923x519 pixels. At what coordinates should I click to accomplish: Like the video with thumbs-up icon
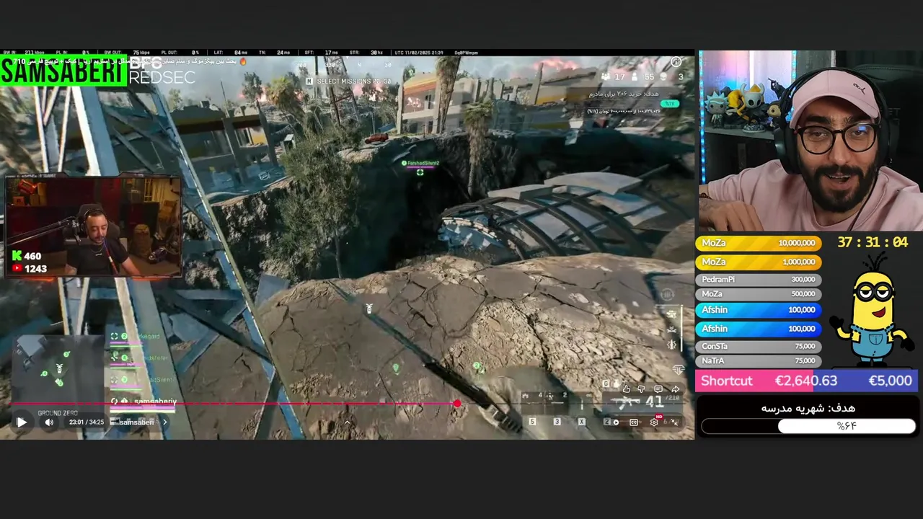tap(626, 389)
